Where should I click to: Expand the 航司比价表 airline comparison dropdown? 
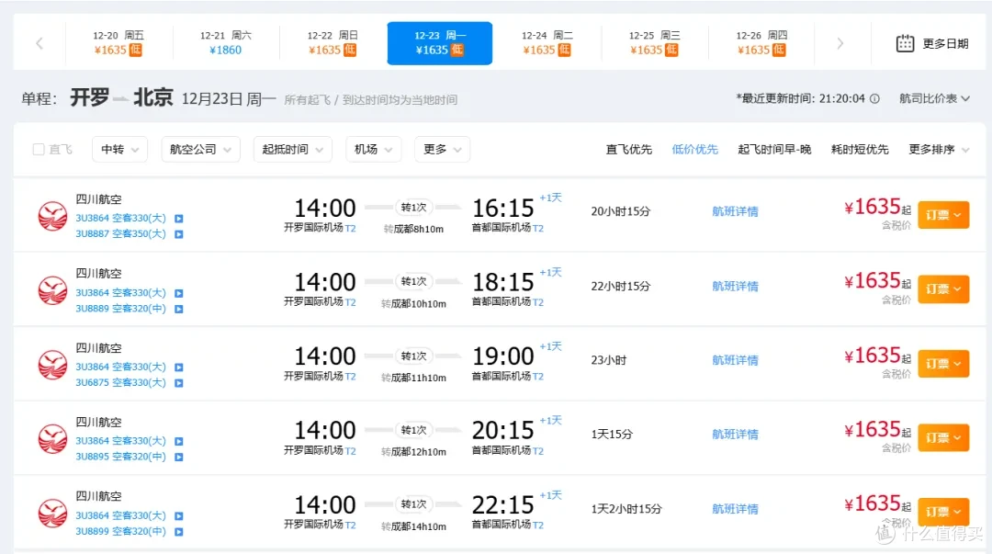934,99
